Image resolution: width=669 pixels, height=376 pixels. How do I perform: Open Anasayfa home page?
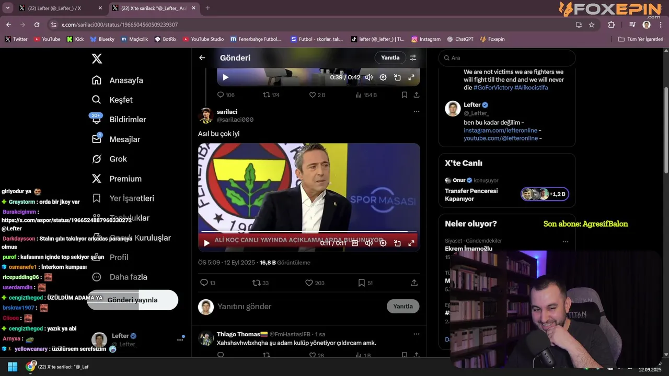point(118,80)
